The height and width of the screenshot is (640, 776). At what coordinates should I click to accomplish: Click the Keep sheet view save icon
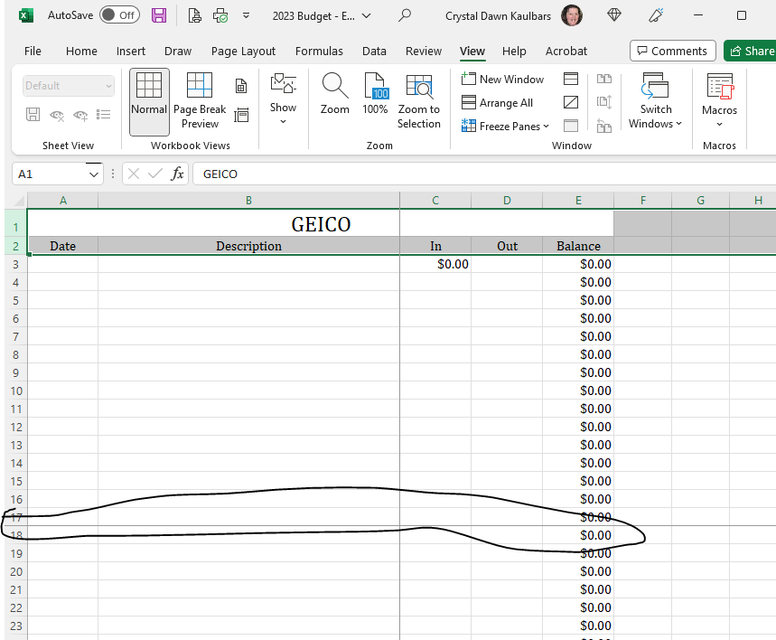tap(33, 115)
